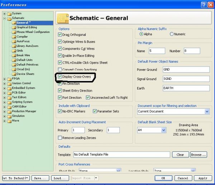
Task: Collapse the Schematic tree node
Action: pyautogui.click(x=5, y=18)
